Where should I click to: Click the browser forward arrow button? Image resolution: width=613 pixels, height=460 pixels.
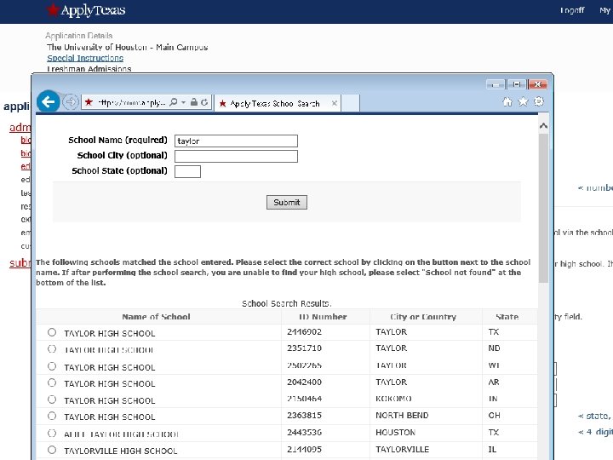coord(71,102)
